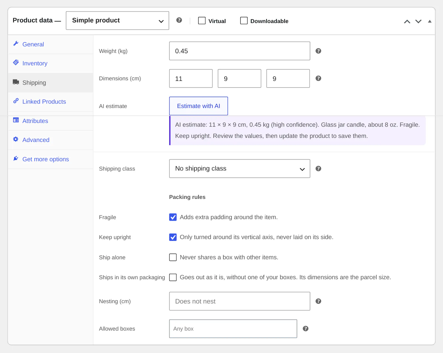Viewport: 443px width, 353px height.
Task: Move the Product data panel up
Action: (407, 21)
